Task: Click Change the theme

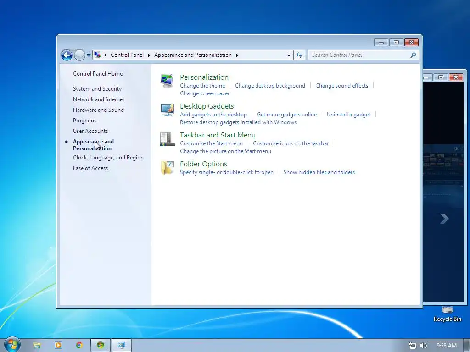Action: (202, 86)
